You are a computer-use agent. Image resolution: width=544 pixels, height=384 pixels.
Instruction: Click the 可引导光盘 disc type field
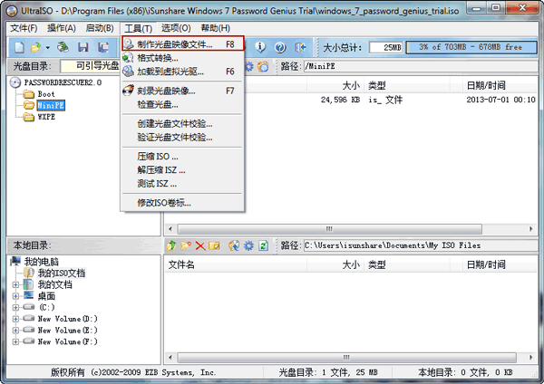(90, 66)
